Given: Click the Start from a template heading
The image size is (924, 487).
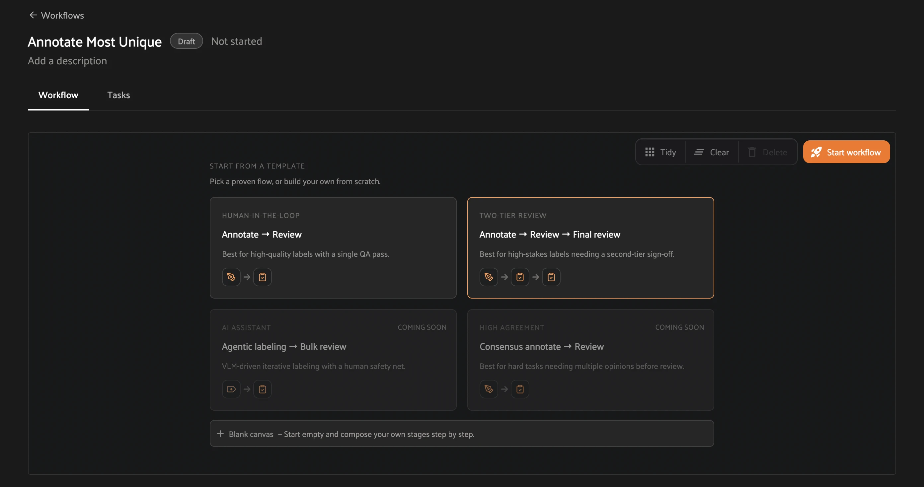Looking at the screenshot, I should [x=257, y=166].
